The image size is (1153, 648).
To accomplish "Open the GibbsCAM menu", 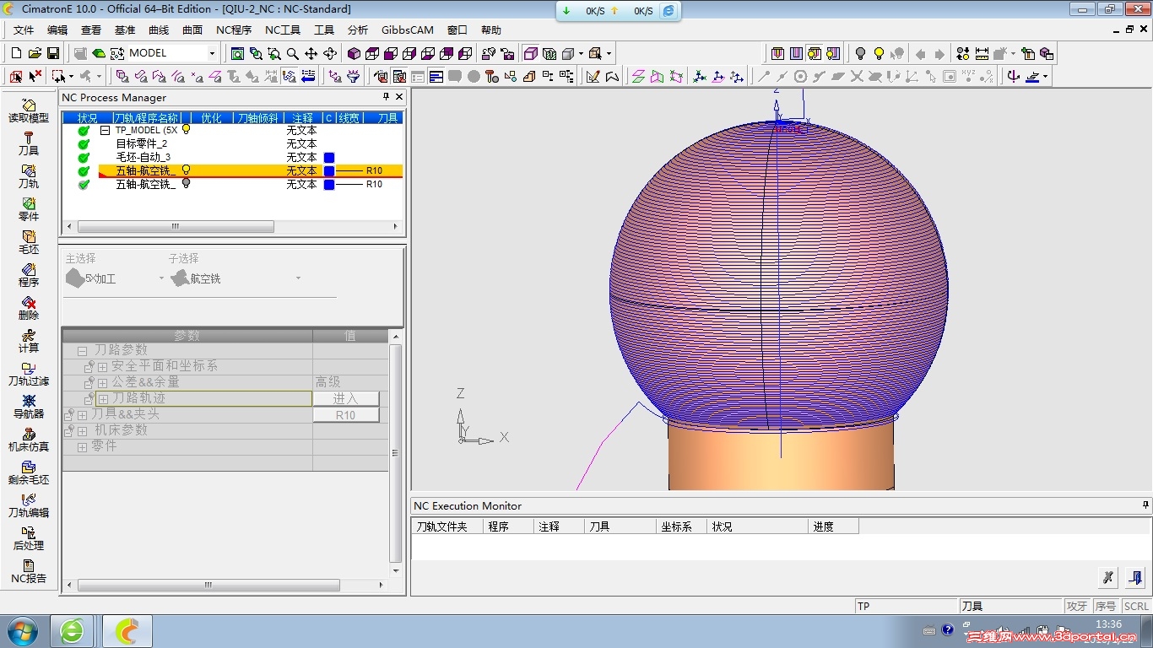I will (407, 30).
